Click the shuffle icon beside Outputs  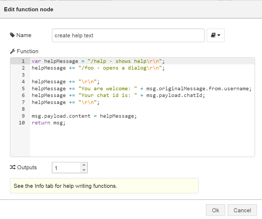point(13,167)
